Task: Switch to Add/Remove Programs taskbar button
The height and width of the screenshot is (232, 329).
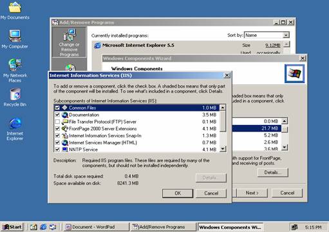Action: point(163,227)
